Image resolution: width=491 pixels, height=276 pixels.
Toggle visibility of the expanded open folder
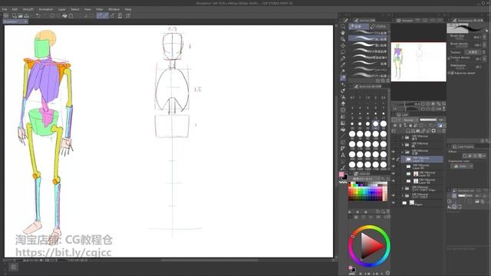click(394, 152)
